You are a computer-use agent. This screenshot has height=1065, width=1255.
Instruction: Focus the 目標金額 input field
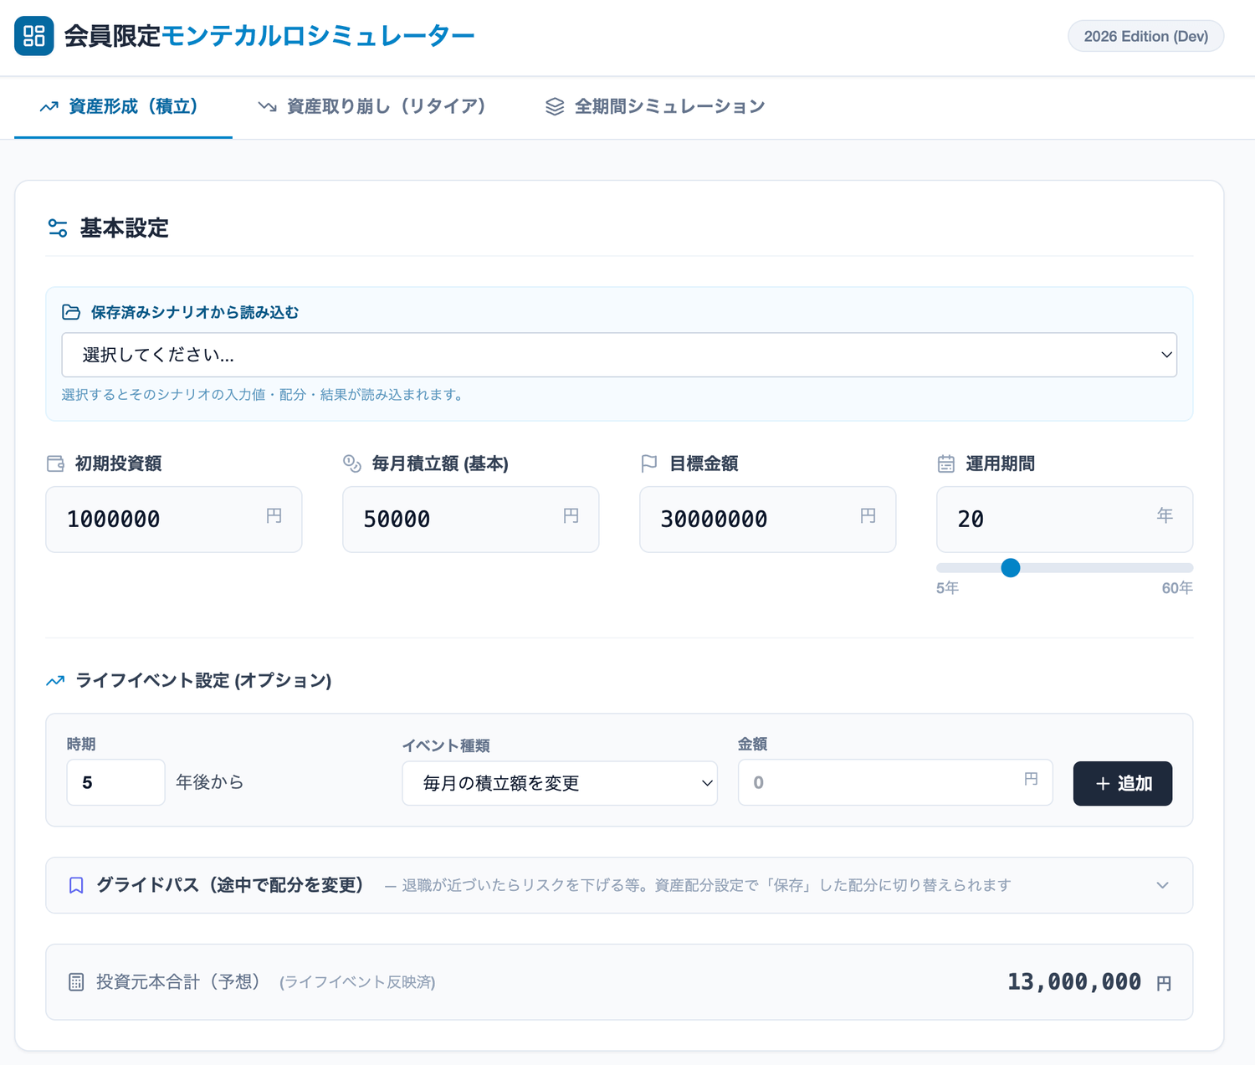coord(767,520)
